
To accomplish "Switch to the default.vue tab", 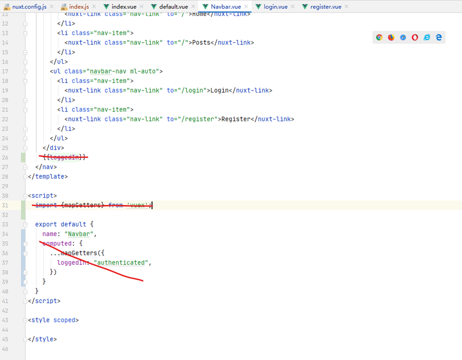I will click(174, 7).
